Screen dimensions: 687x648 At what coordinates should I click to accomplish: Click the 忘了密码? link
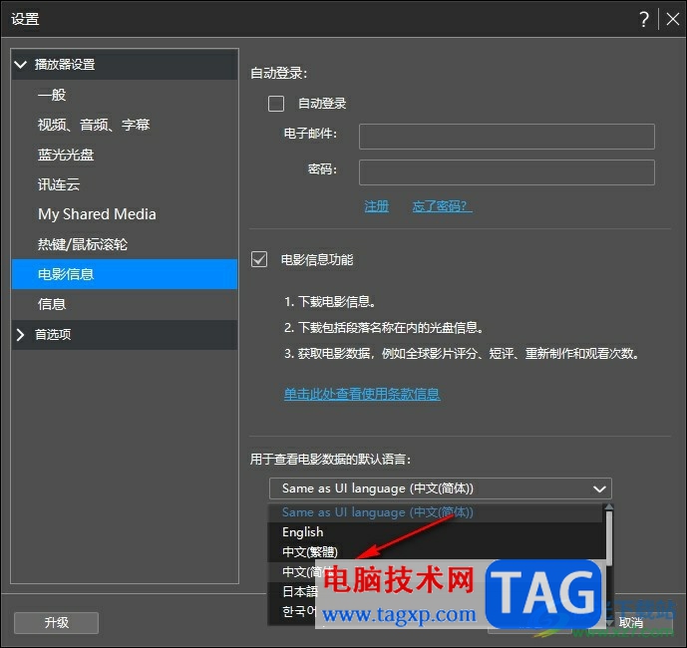pos(442,206)
